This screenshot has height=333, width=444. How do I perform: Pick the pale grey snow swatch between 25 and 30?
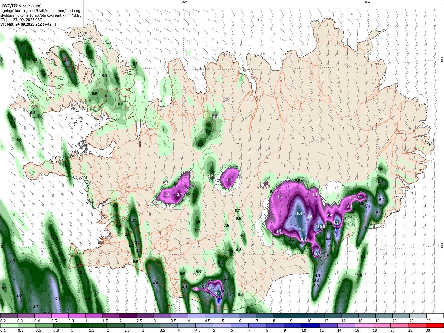(x=418, y=316)
